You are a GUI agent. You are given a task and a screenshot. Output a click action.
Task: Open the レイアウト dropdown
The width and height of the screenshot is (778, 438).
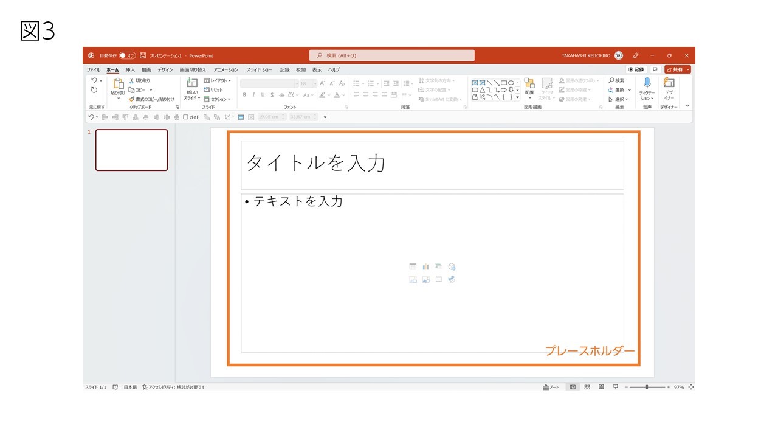click(218, 80)
